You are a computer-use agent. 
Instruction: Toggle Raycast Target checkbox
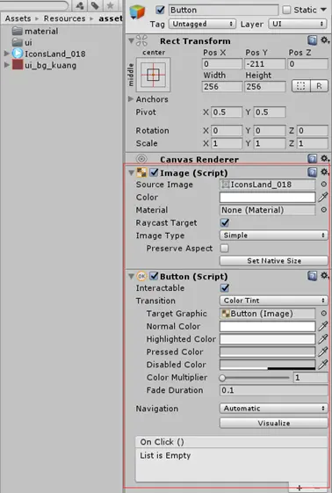[x=225, y=222]
